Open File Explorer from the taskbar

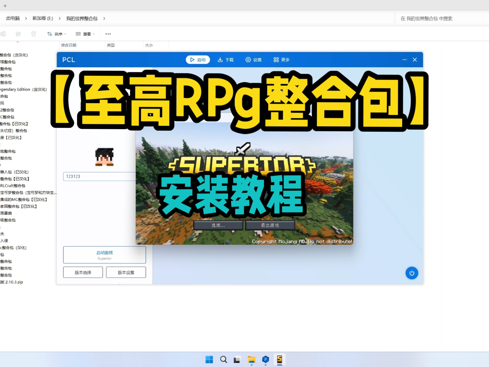coord(251,360)
